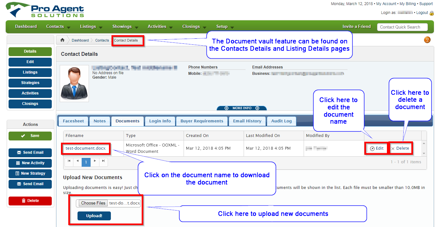Go to next page of documents grid
This screenshot has height=227, width=439.
coord(95,161)
